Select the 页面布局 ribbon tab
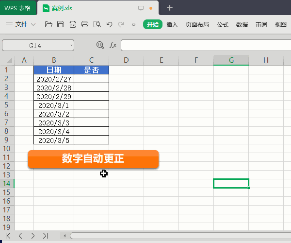This screenshot has height=243, width=291. point(197,24)
